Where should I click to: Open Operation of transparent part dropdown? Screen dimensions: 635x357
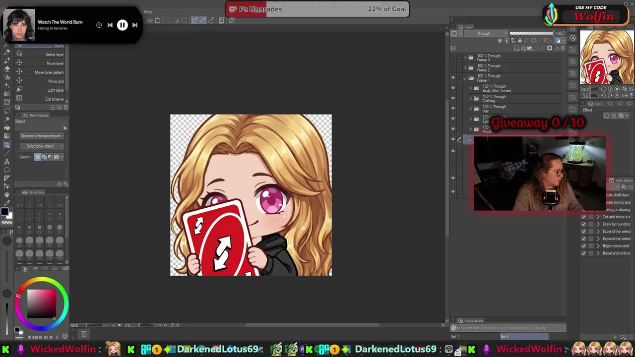click(x=42, y=136)
